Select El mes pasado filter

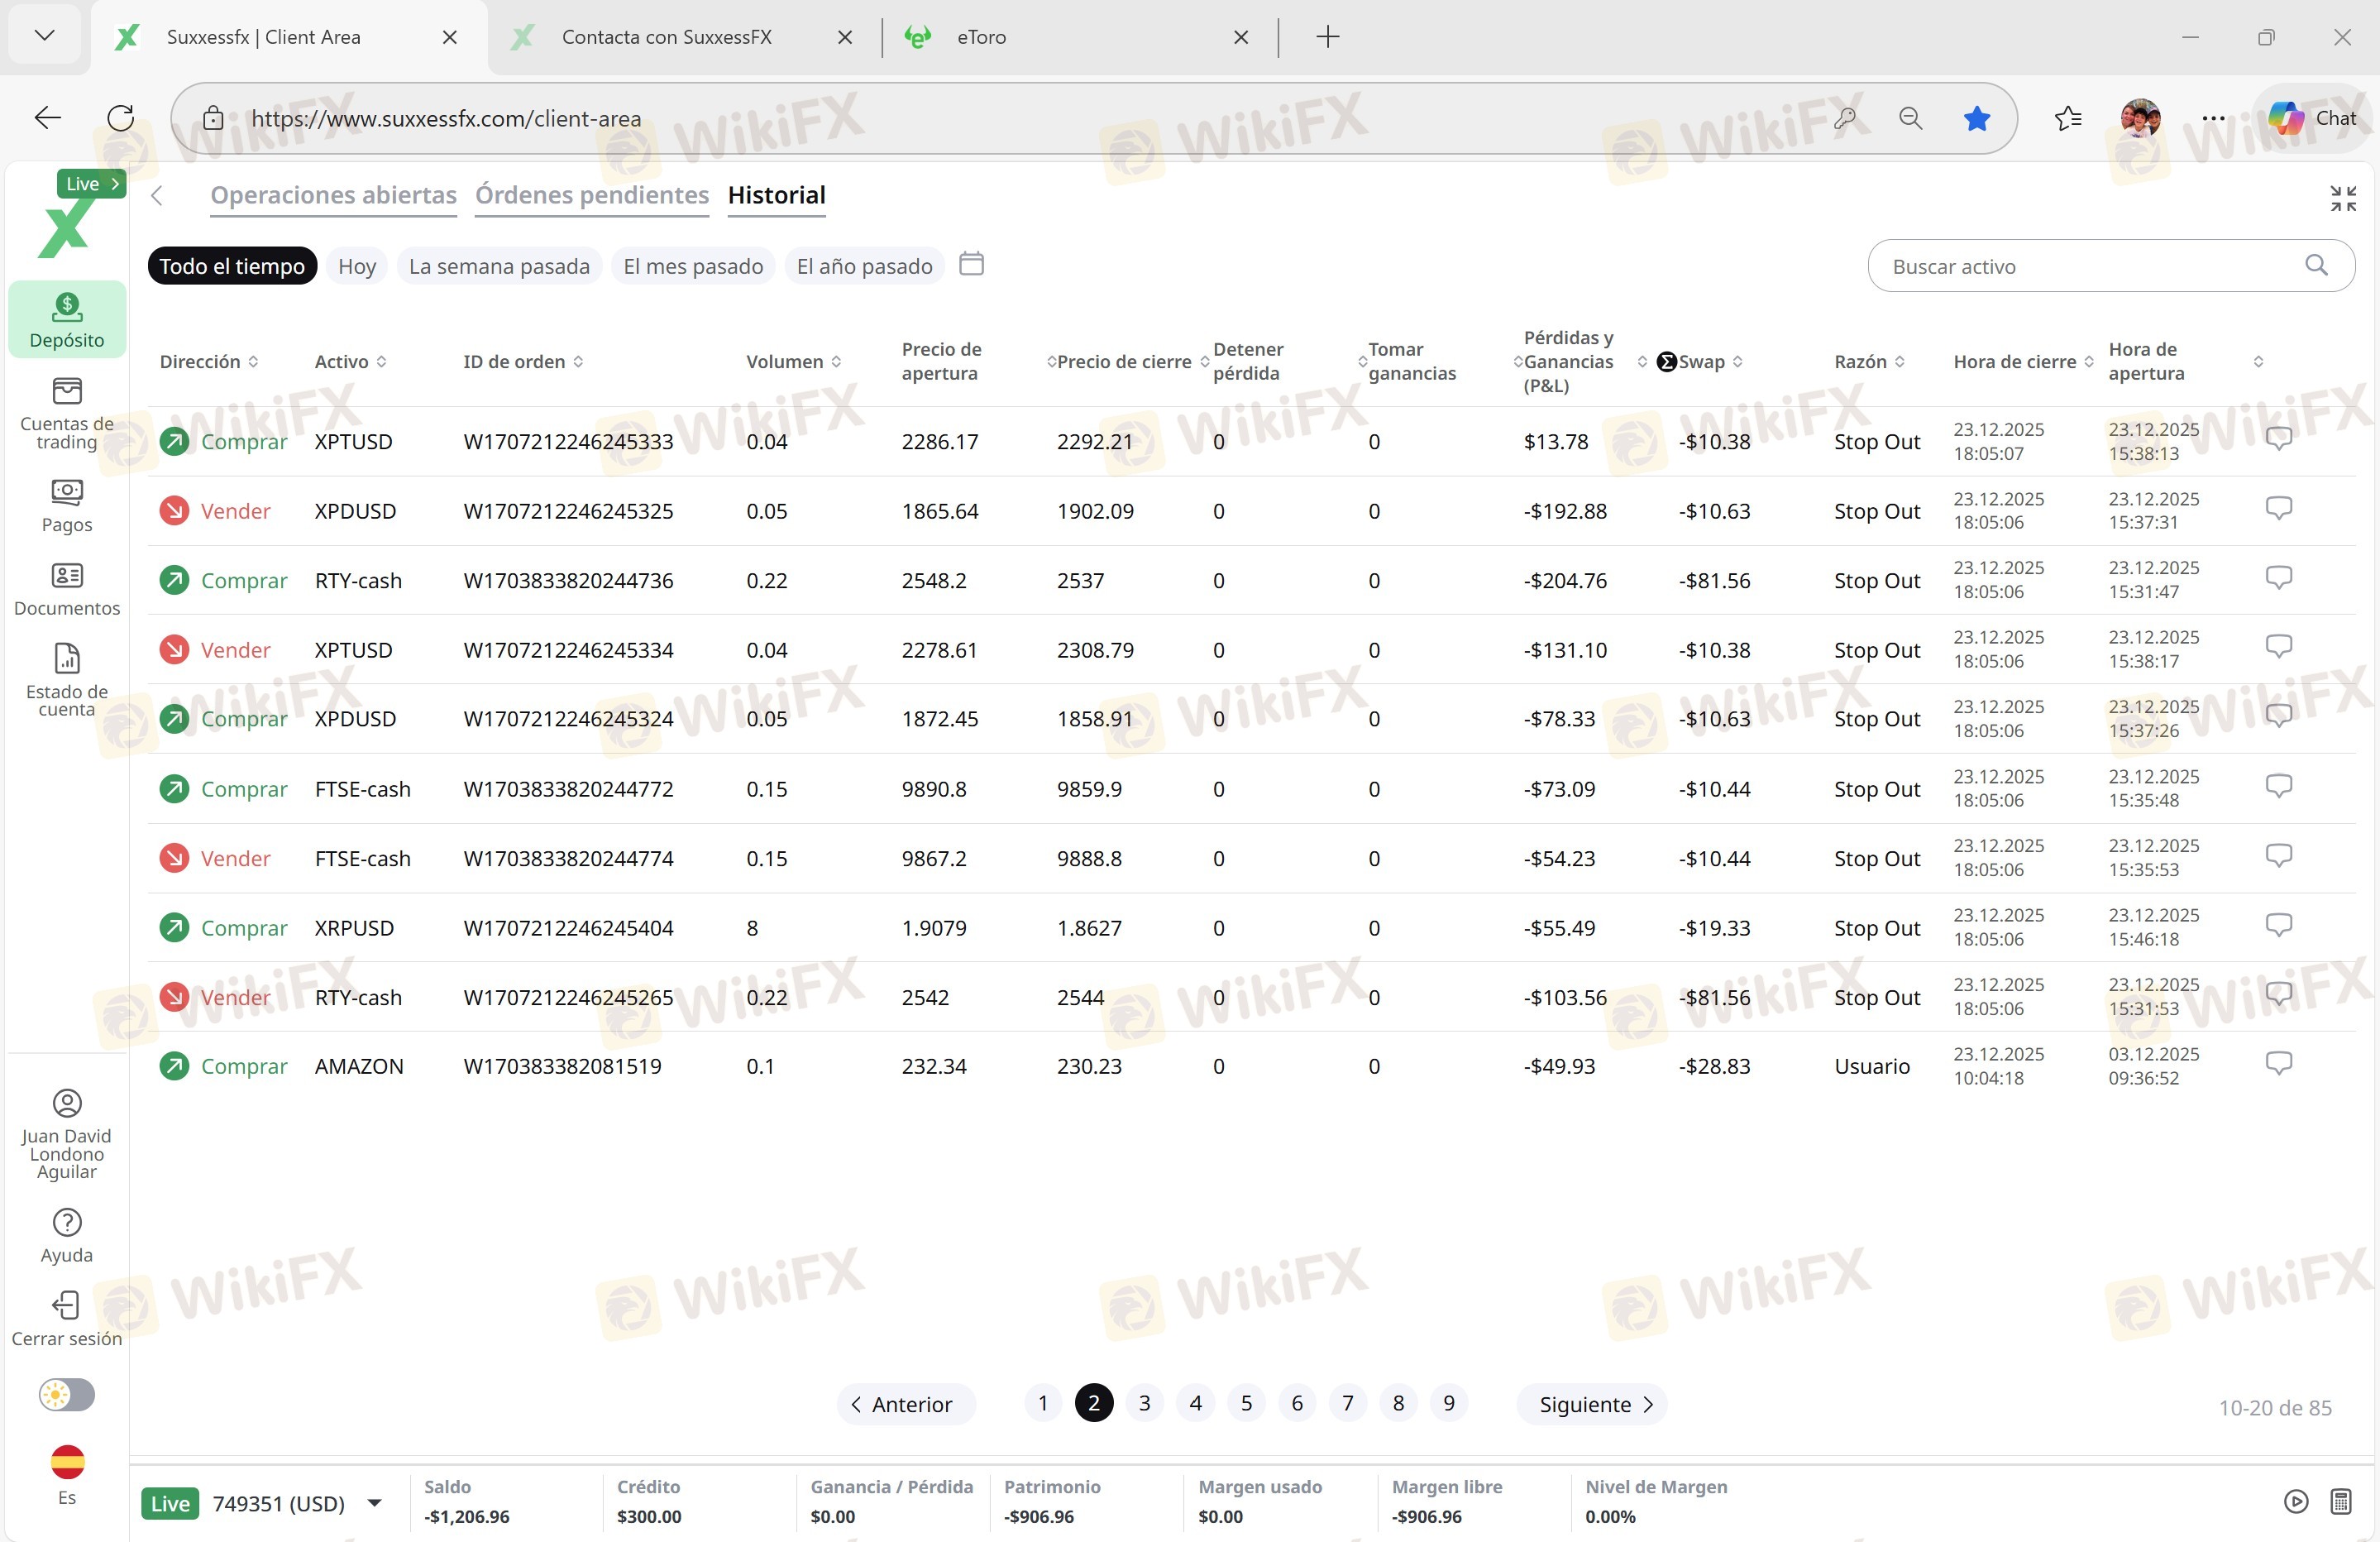click(692, 266)
